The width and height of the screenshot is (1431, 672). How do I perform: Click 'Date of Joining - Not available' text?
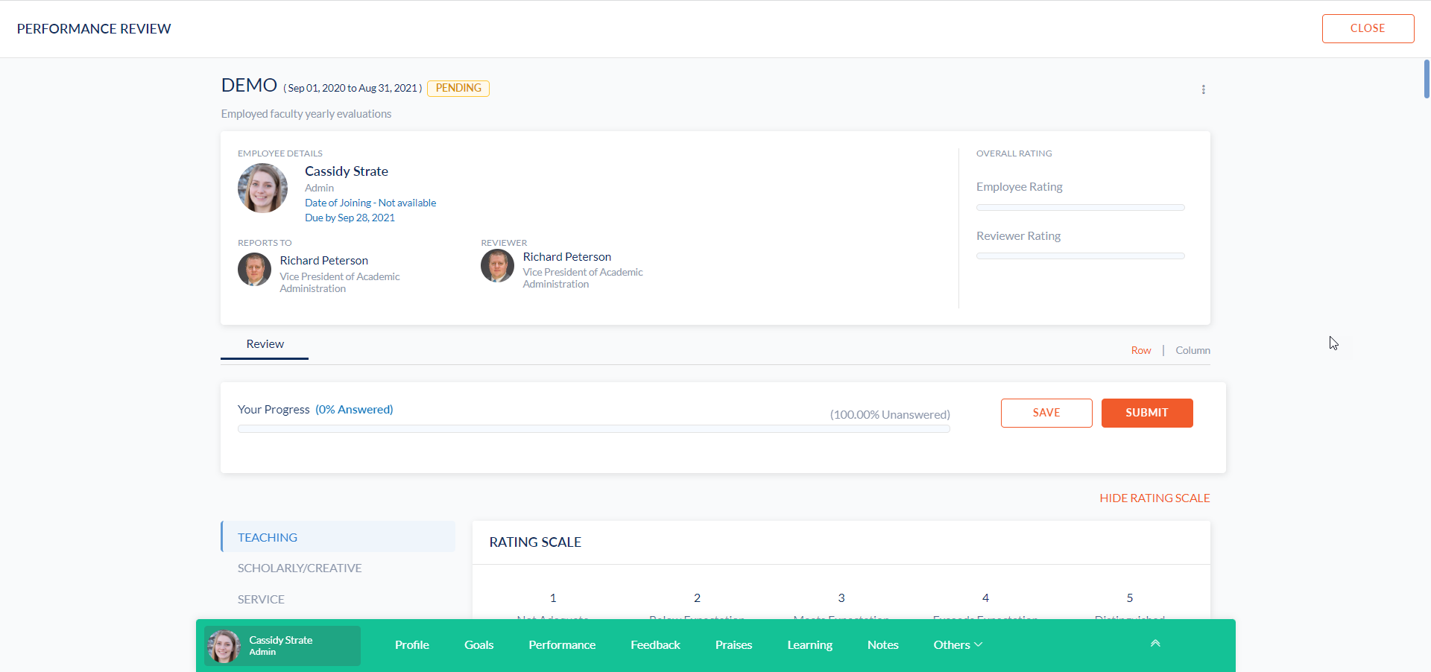click(x=370, y=203)
